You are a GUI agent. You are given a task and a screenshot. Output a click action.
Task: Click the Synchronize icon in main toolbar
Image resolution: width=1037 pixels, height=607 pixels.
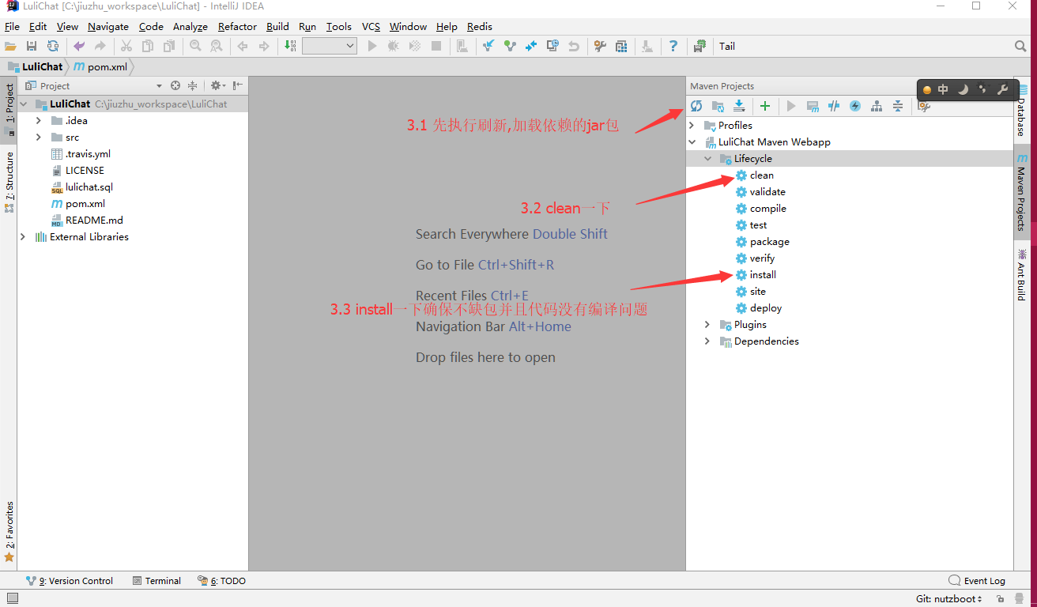click(53, 47)
